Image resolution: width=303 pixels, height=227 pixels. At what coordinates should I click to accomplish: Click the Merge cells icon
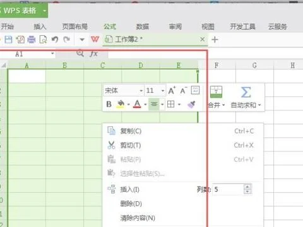coord(216,92)
